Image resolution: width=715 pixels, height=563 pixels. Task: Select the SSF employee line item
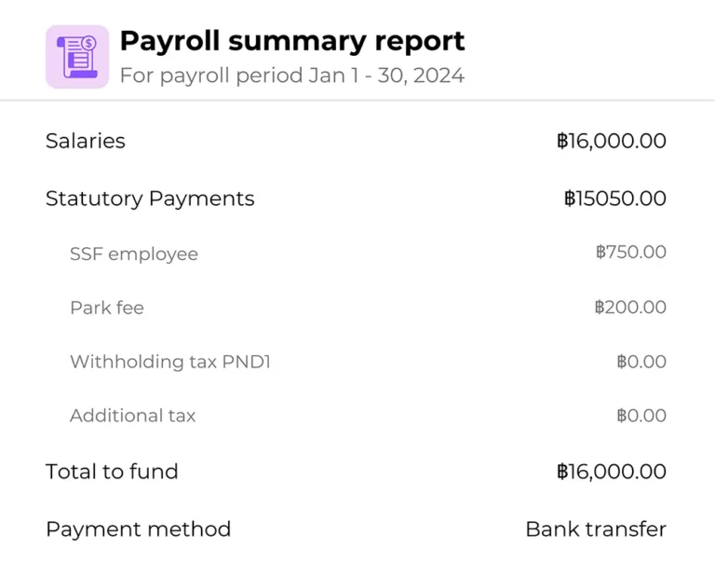[134, 254]
